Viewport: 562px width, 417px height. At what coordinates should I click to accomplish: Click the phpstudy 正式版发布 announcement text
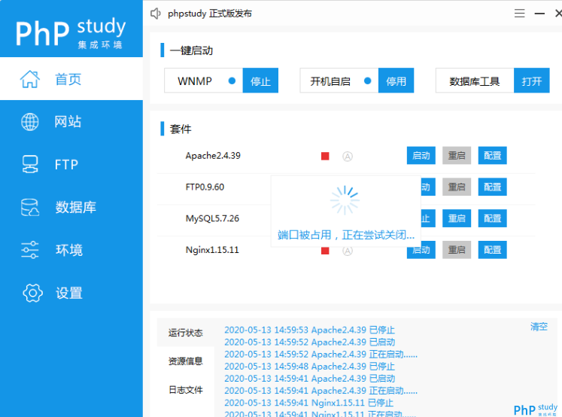tap(210, 14)
